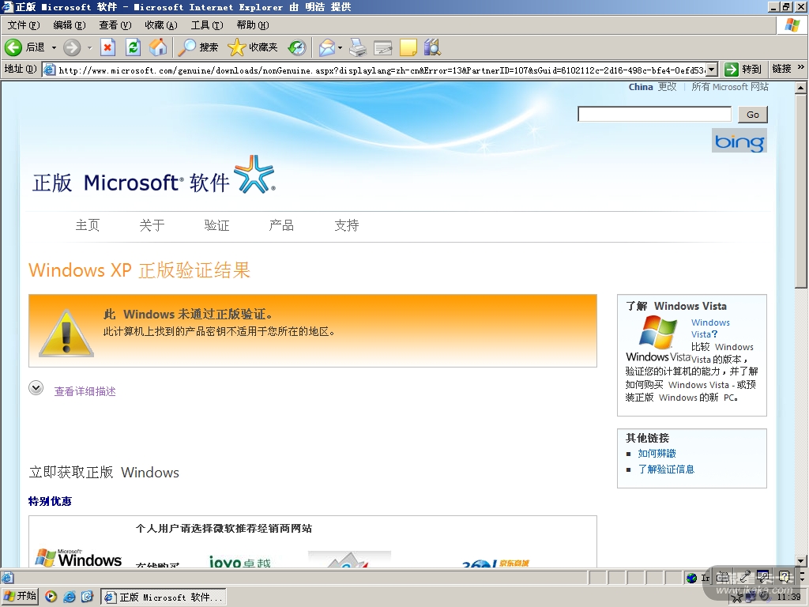This screenshot has width=809, height=607.
Task: Stop page loading with the red X
Action: (107, 47)
